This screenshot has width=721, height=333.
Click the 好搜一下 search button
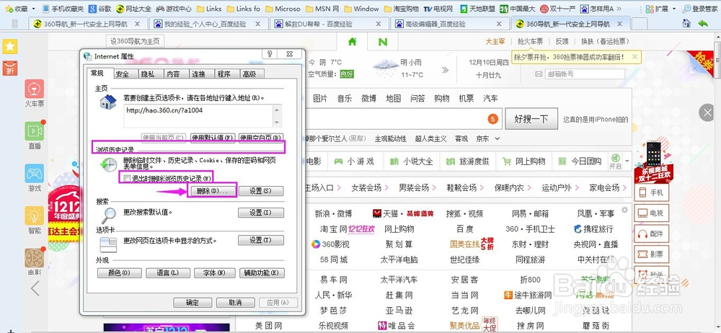coord(531,119)
